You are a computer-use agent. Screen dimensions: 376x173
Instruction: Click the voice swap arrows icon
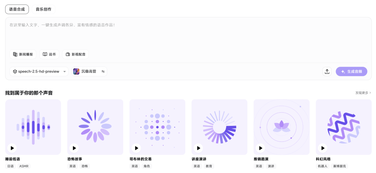point(103,71)
